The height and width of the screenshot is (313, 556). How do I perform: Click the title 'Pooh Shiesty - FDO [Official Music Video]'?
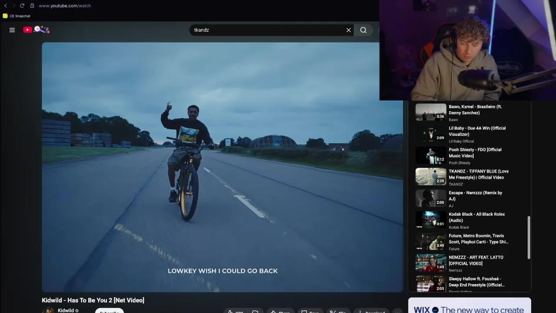tap(475, 153)
